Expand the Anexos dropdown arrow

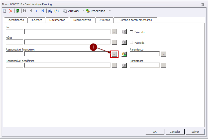tap(83, 11)
